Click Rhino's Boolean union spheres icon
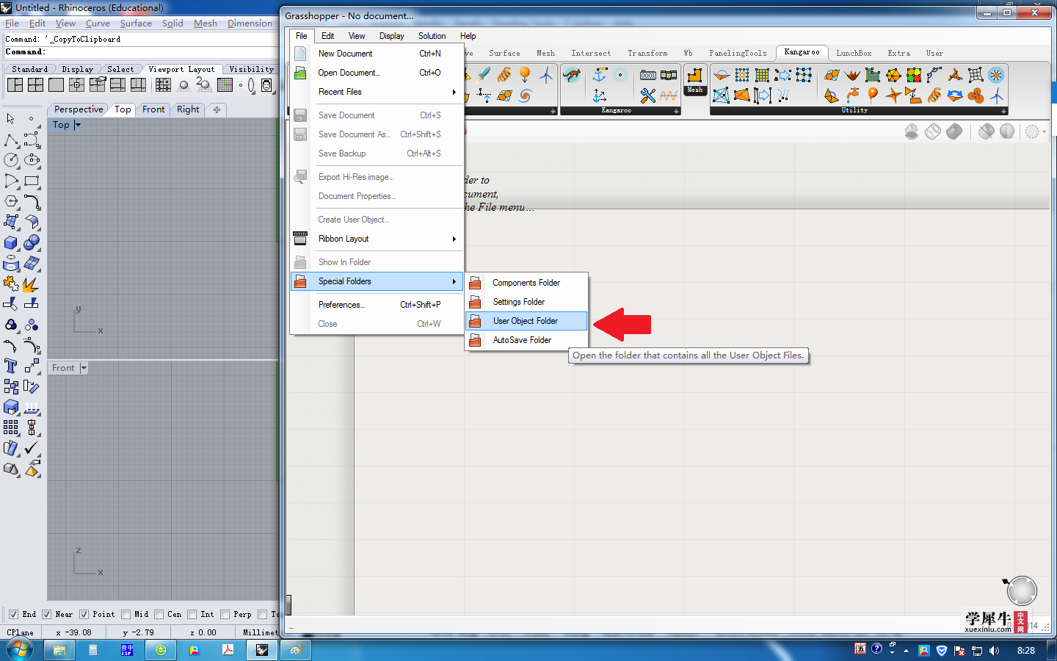This screenshot has width=1057, height=661. [x=32, y=242]
